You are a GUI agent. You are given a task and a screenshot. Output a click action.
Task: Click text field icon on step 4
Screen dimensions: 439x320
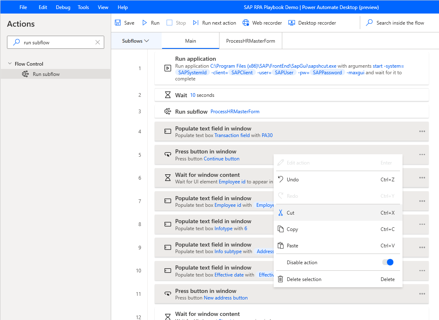[168, 131]
